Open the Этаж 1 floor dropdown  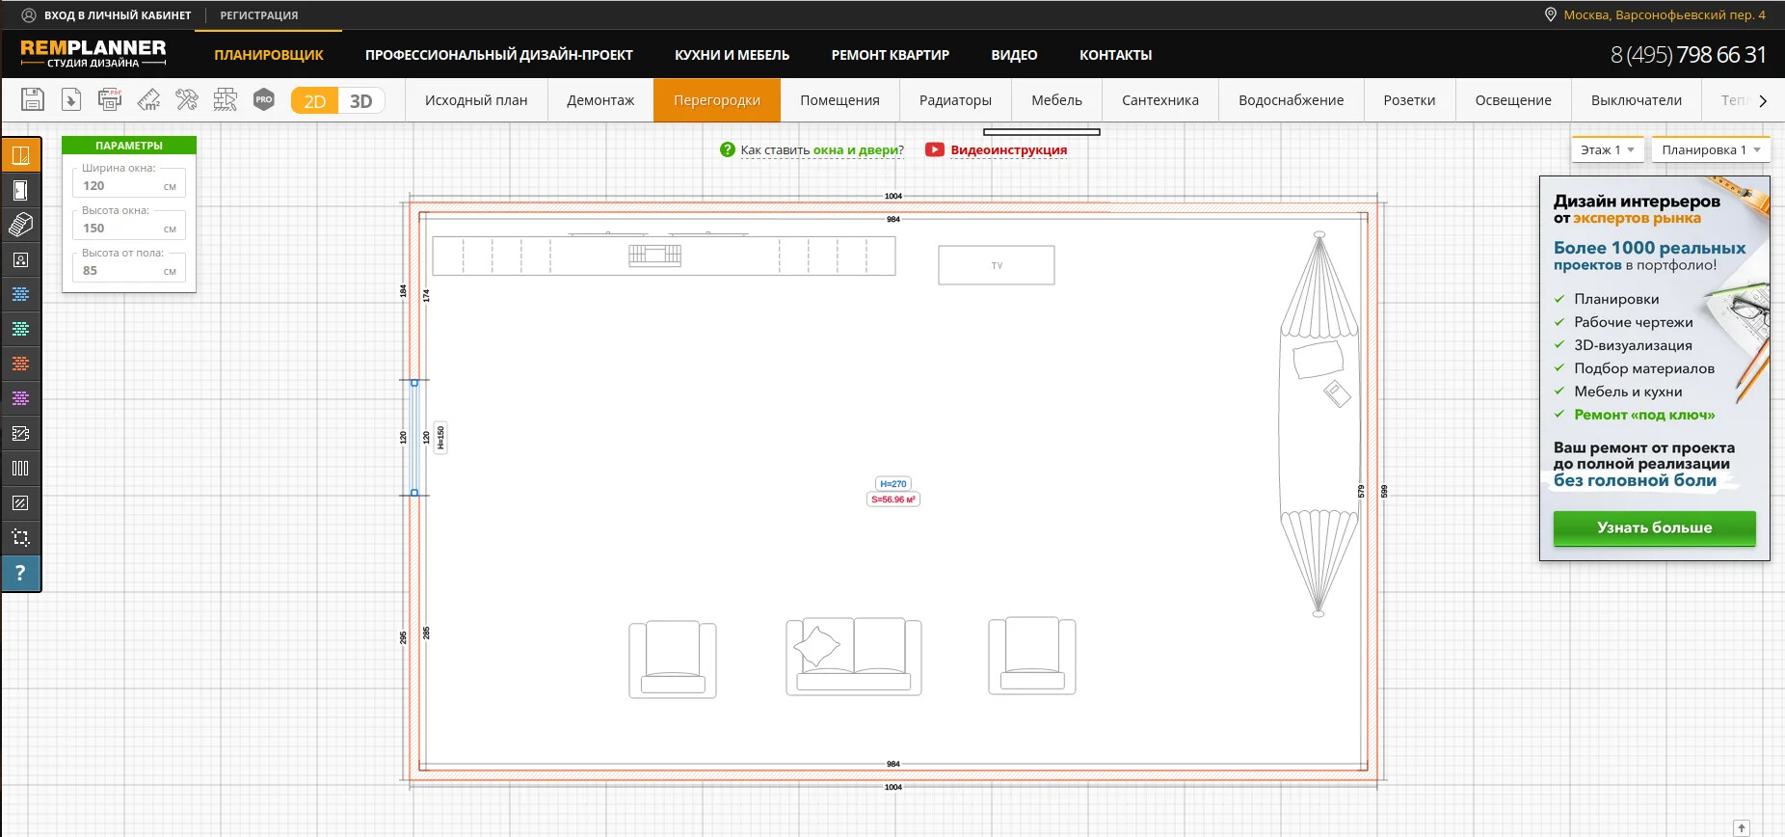1608,149
